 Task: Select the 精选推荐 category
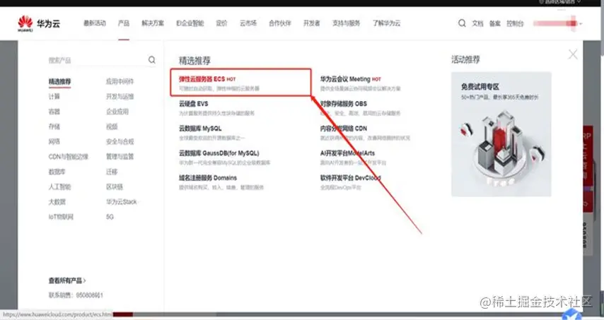click(x=59, y=81)
